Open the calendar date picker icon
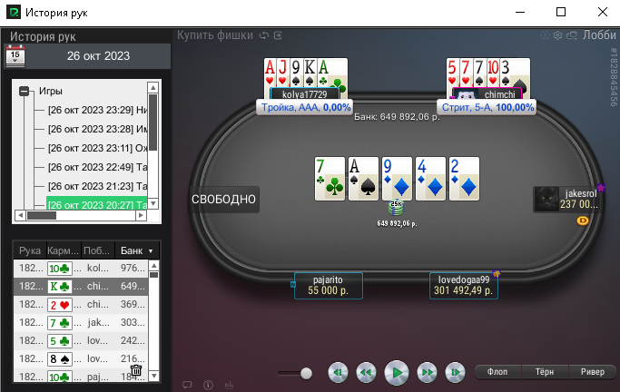620x392 pixels. pyautogui.click(x=15, y=55)
